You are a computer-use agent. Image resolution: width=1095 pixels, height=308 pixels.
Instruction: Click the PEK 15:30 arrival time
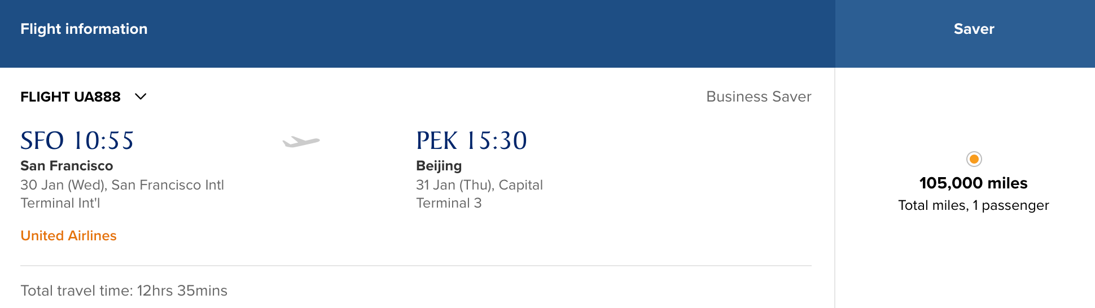click(471, 140)
